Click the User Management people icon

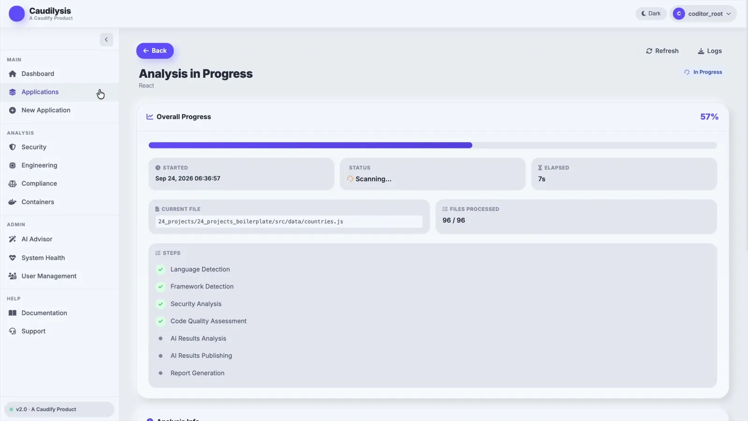[13, 276]
